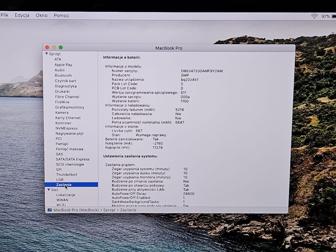Select Kontroler in the sidebar
This screenshot has height=252, width=336.
63,123
